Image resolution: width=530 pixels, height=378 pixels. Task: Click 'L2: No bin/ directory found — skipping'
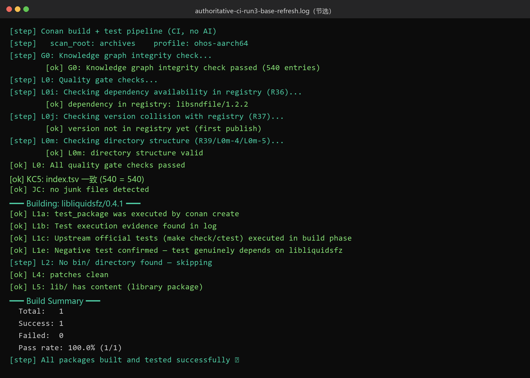tap(111, 263)
